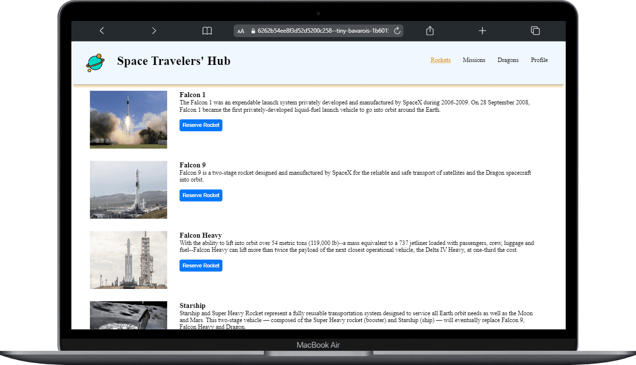This screenshot has width=636, height=365.
Task: Open the bookmarks book icon
Action: pos(207,31)
